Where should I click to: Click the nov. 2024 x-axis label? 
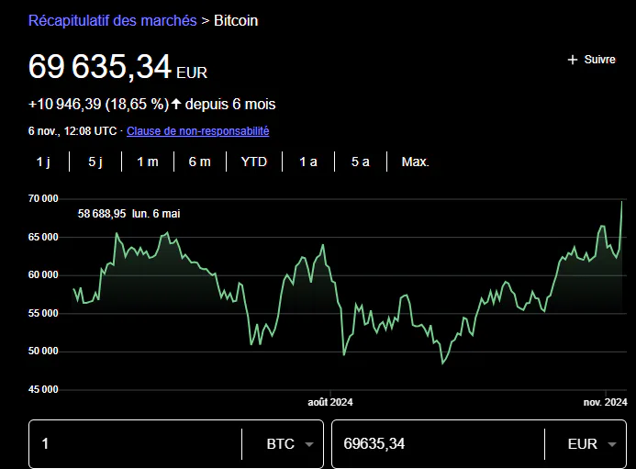605,402
